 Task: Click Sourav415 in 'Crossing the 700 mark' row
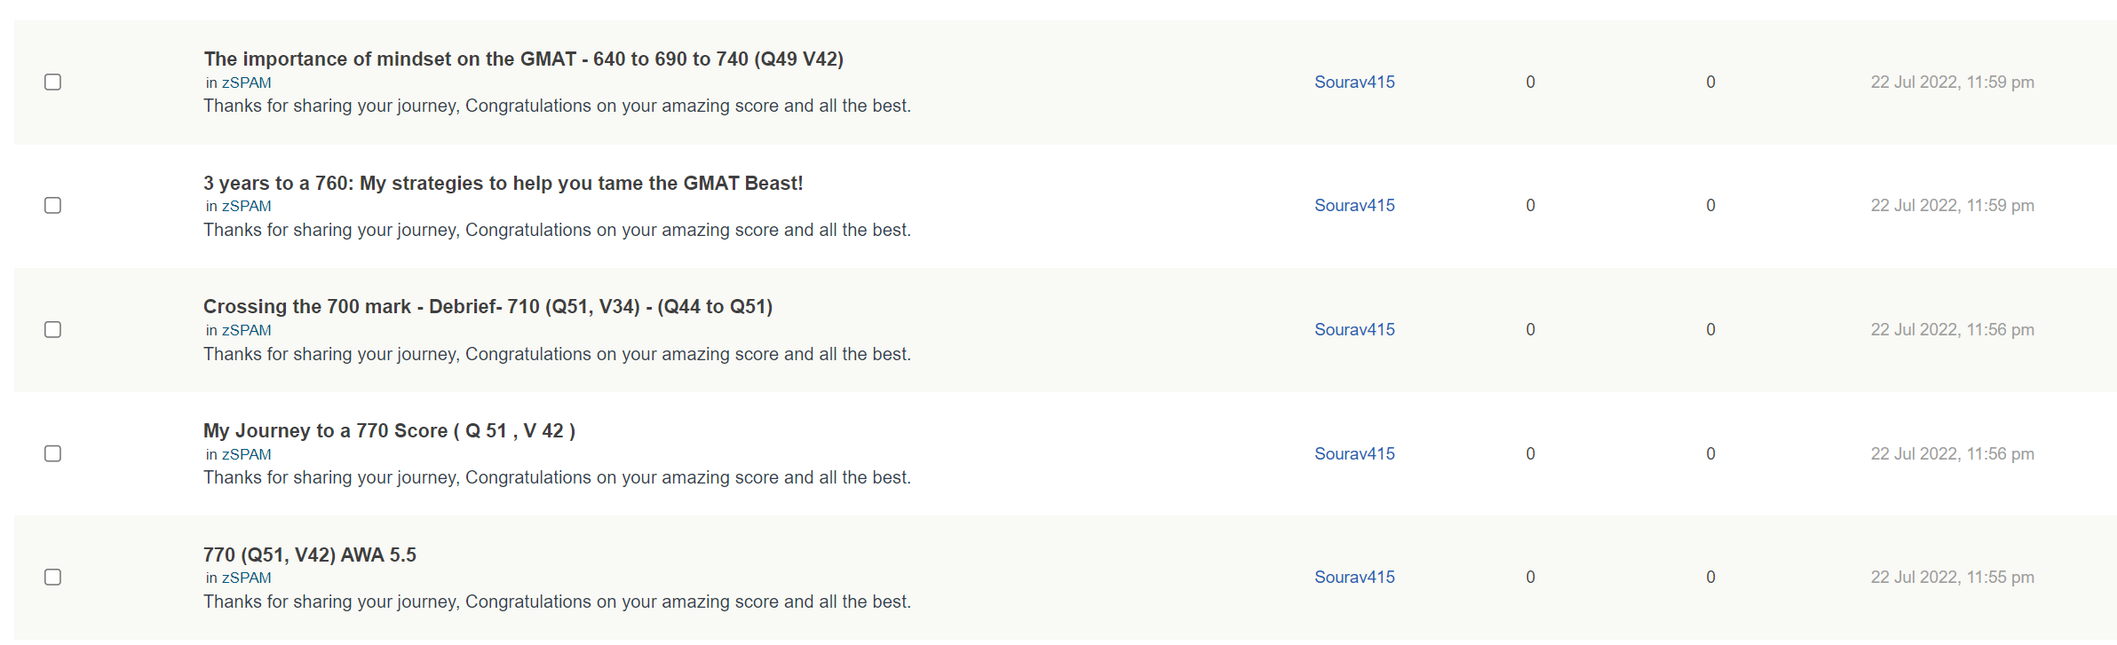[x=1354, y=330]
